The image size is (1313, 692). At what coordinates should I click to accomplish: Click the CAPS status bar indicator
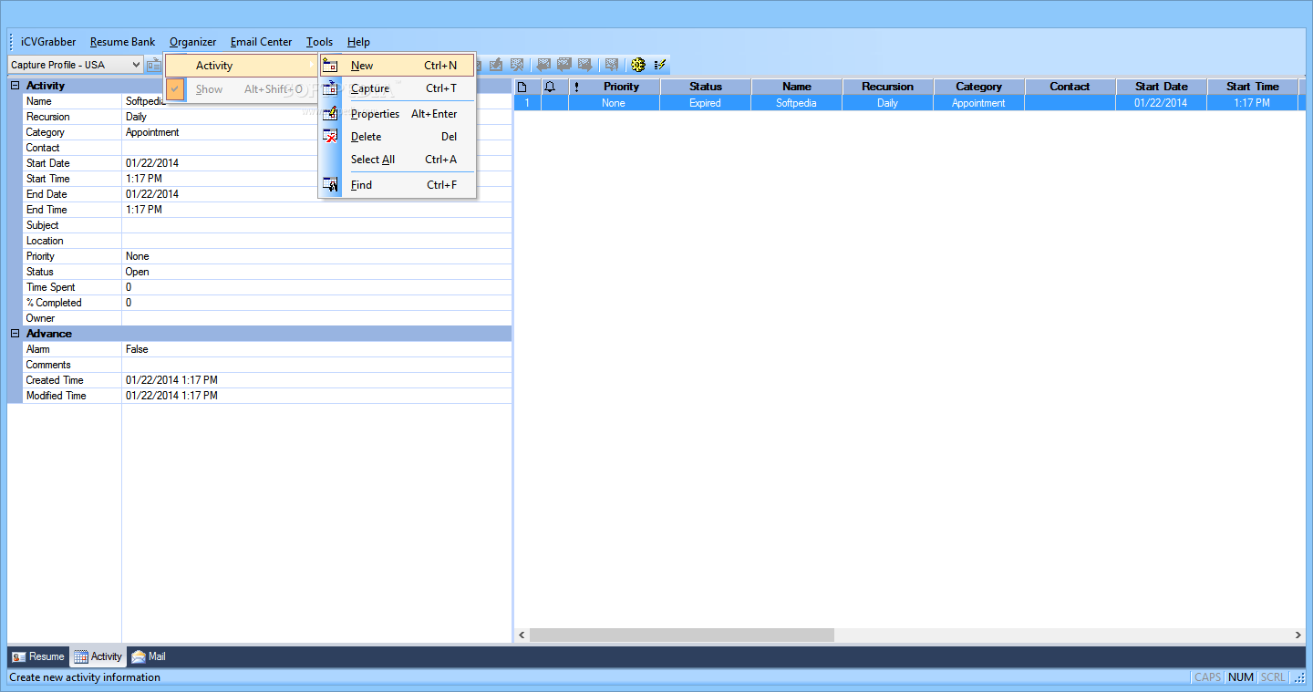1207,677
